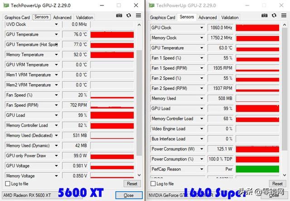
Task: Click GPU-Z app icon in right window title bar
Action: (x=151, y=5)
